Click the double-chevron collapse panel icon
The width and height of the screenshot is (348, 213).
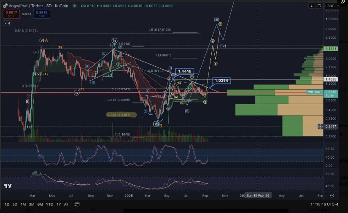[x=343, y=2]
